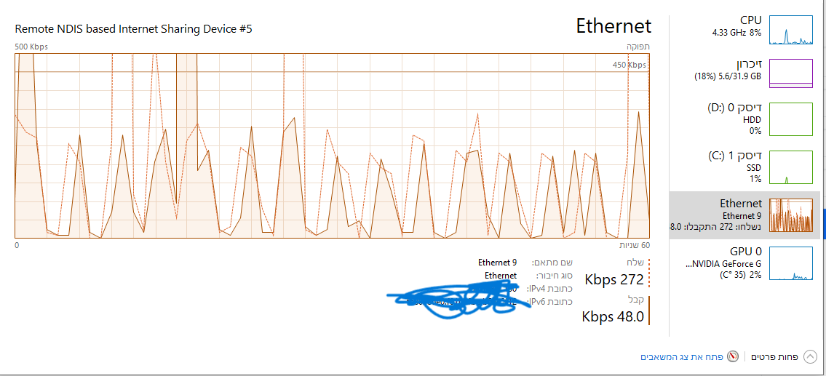The width and height of the screenshot is (826, 376).
Task: Click the receive rate value 48.0 Kbps
Action: (x=613, y=316)
